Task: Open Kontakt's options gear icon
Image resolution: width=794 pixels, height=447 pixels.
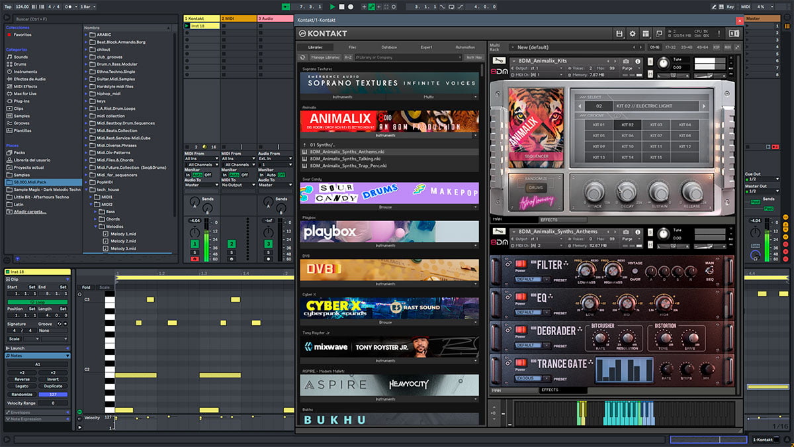Action: coord(633,33)
